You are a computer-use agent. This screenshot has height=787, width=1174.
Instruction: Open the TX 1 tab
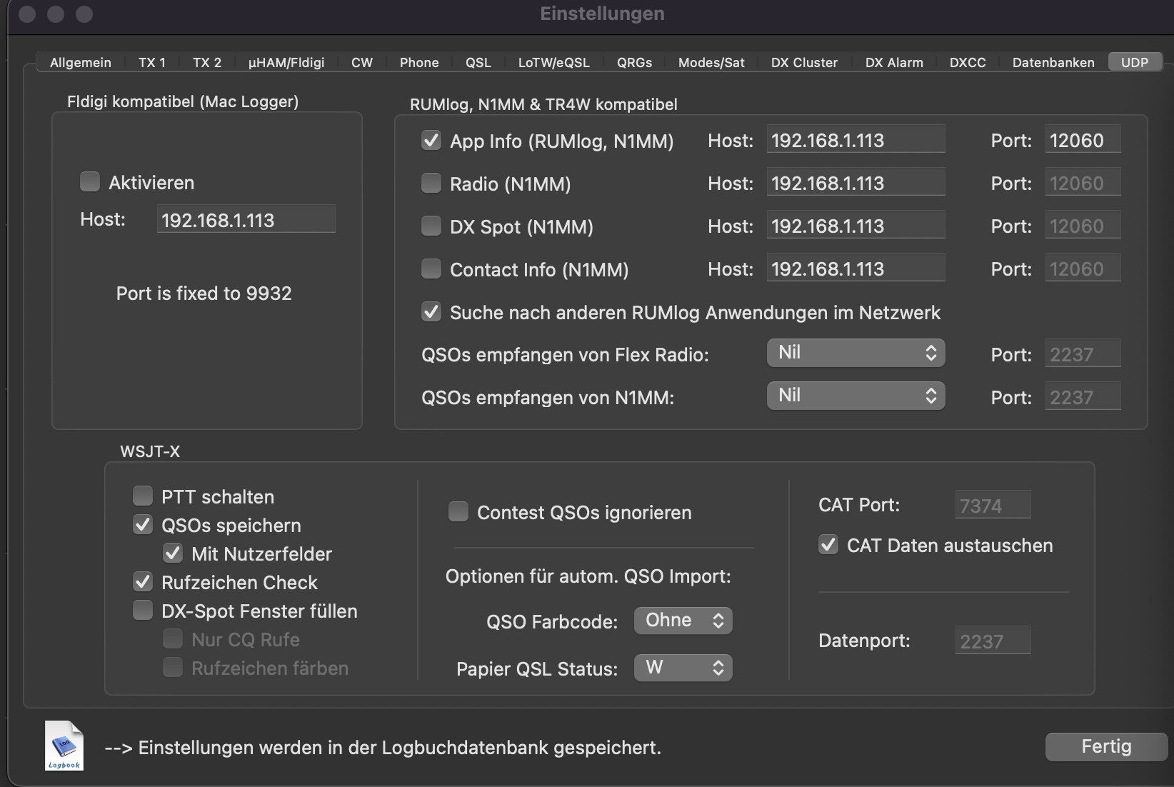click(x=152, y=62)
